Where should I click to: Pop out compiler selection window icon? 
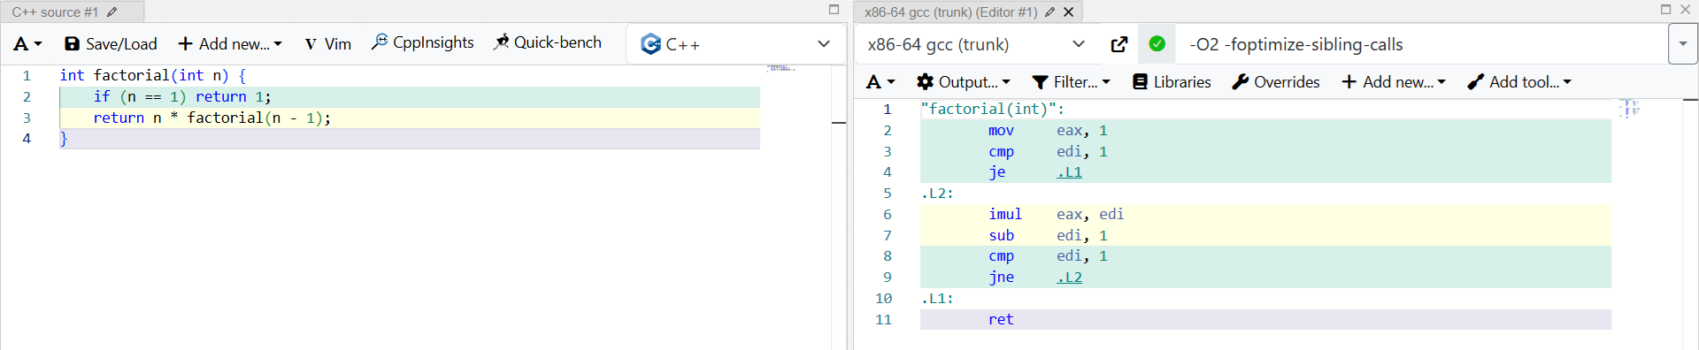(x=1119, y=44)
